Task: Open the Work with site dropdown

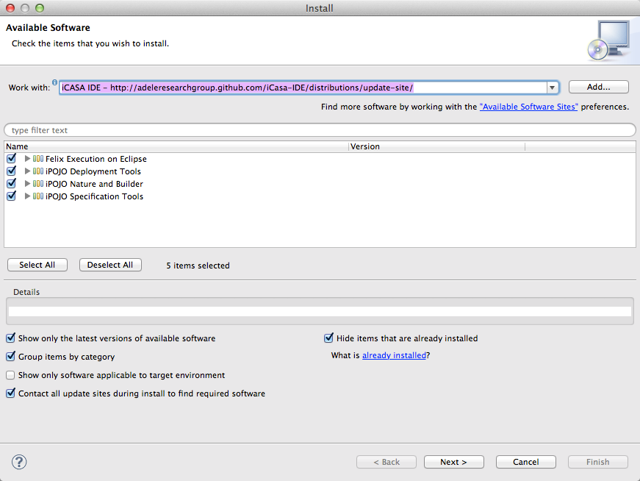Action: pos(552,88)
